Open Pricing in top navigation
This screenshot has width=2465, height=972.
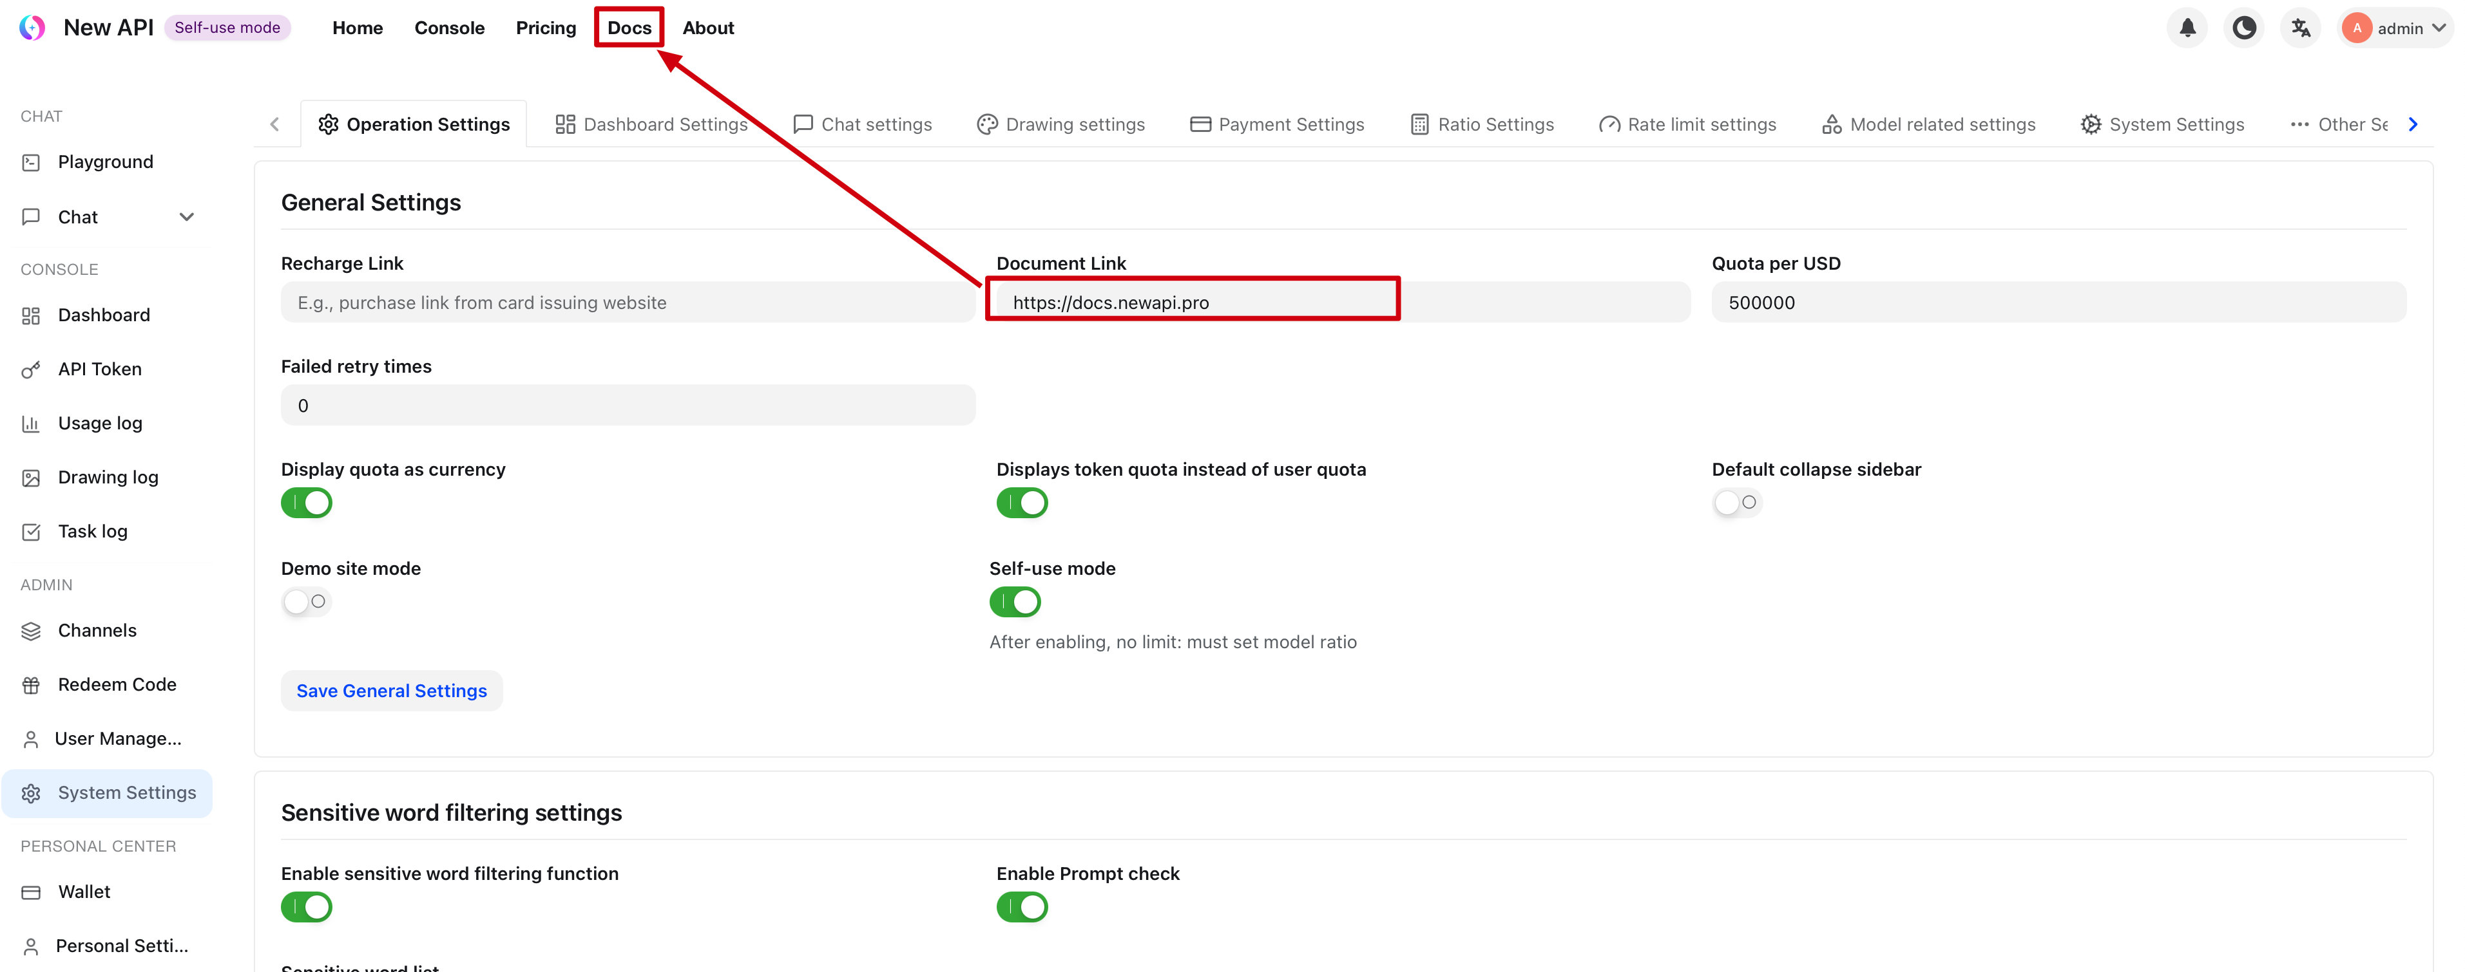pyautogui.click(x=546, y=28)
